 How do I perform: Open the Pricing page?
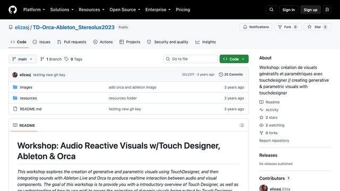183,10
